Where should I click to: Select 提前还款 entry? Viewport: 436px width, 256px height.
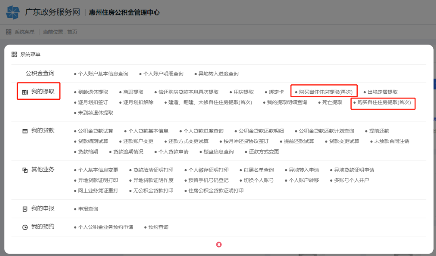click(x=379, y=131)
